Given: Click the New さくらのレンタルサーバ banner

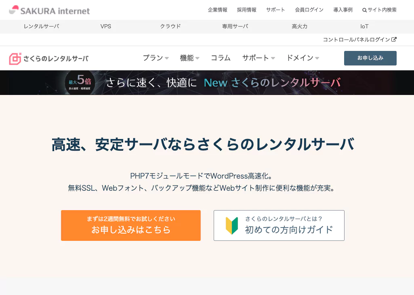Looking at the screenshot, I should pos(223,82).
